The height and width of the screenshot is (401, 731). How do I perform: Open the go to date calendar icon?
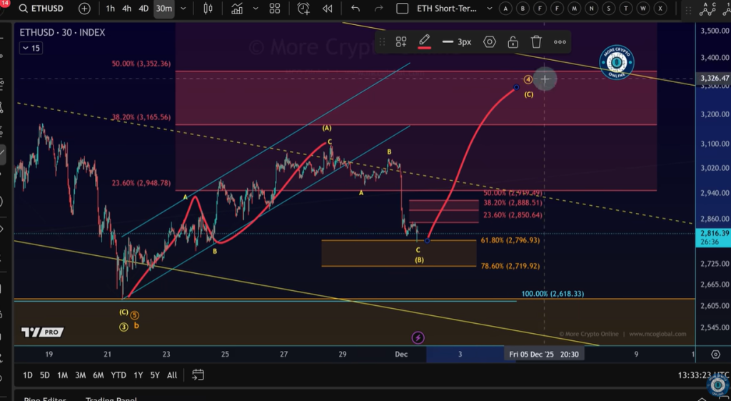[198, 375]
